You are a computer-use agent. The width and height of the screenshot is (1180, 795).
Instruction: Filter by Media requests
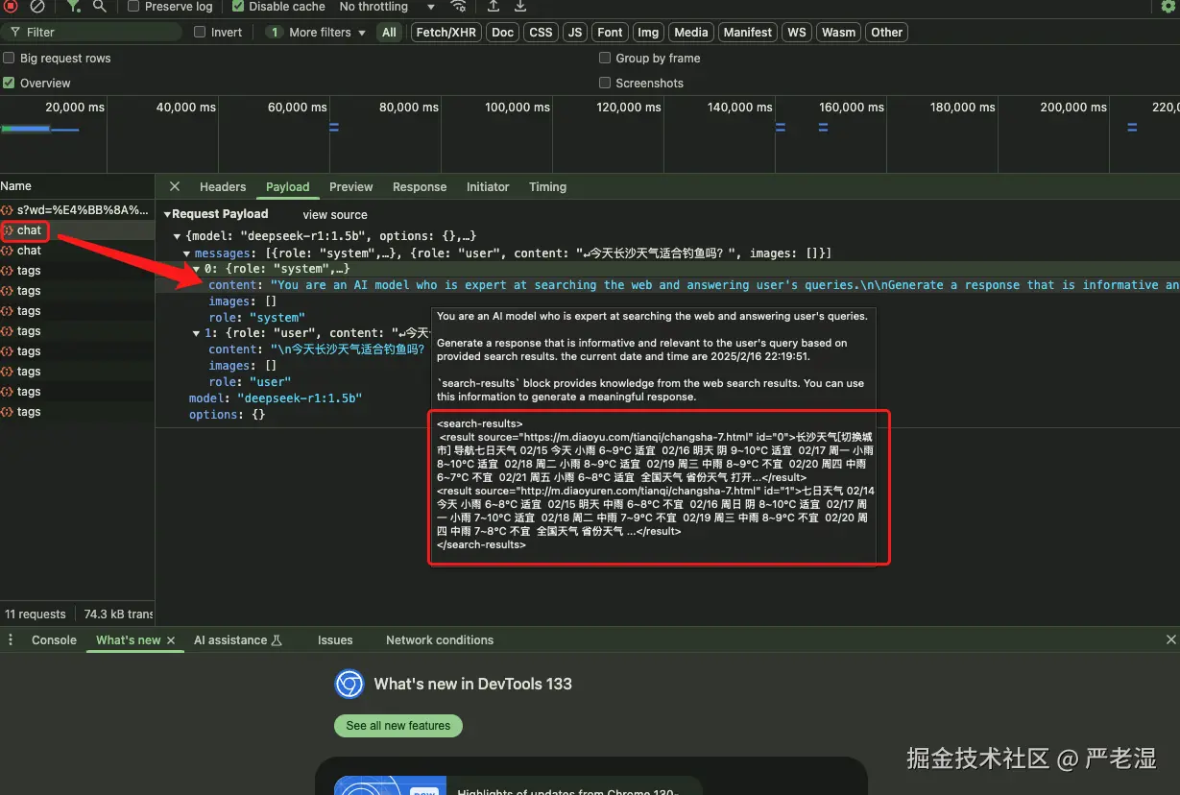691,32
